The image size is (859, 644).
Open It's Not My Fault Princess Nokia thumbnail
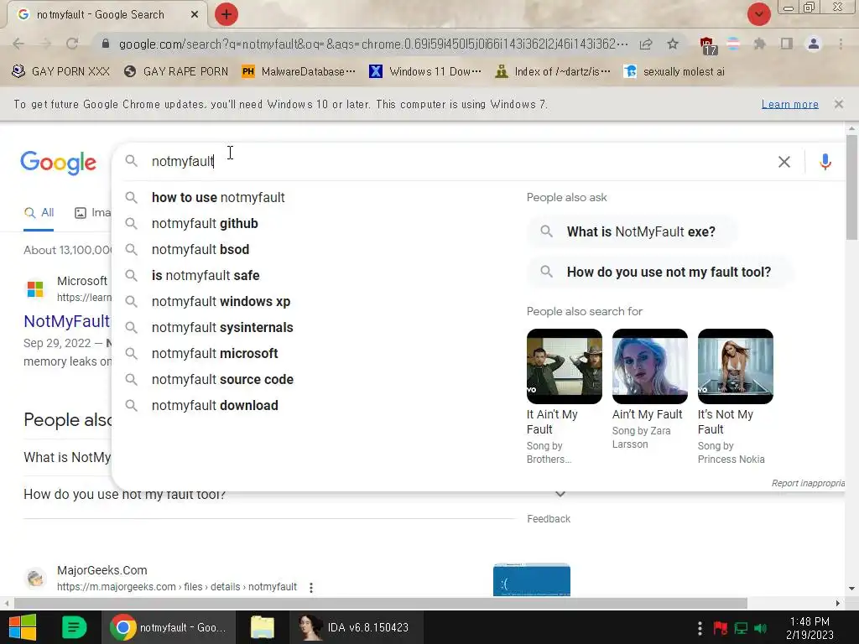[735, 366]
